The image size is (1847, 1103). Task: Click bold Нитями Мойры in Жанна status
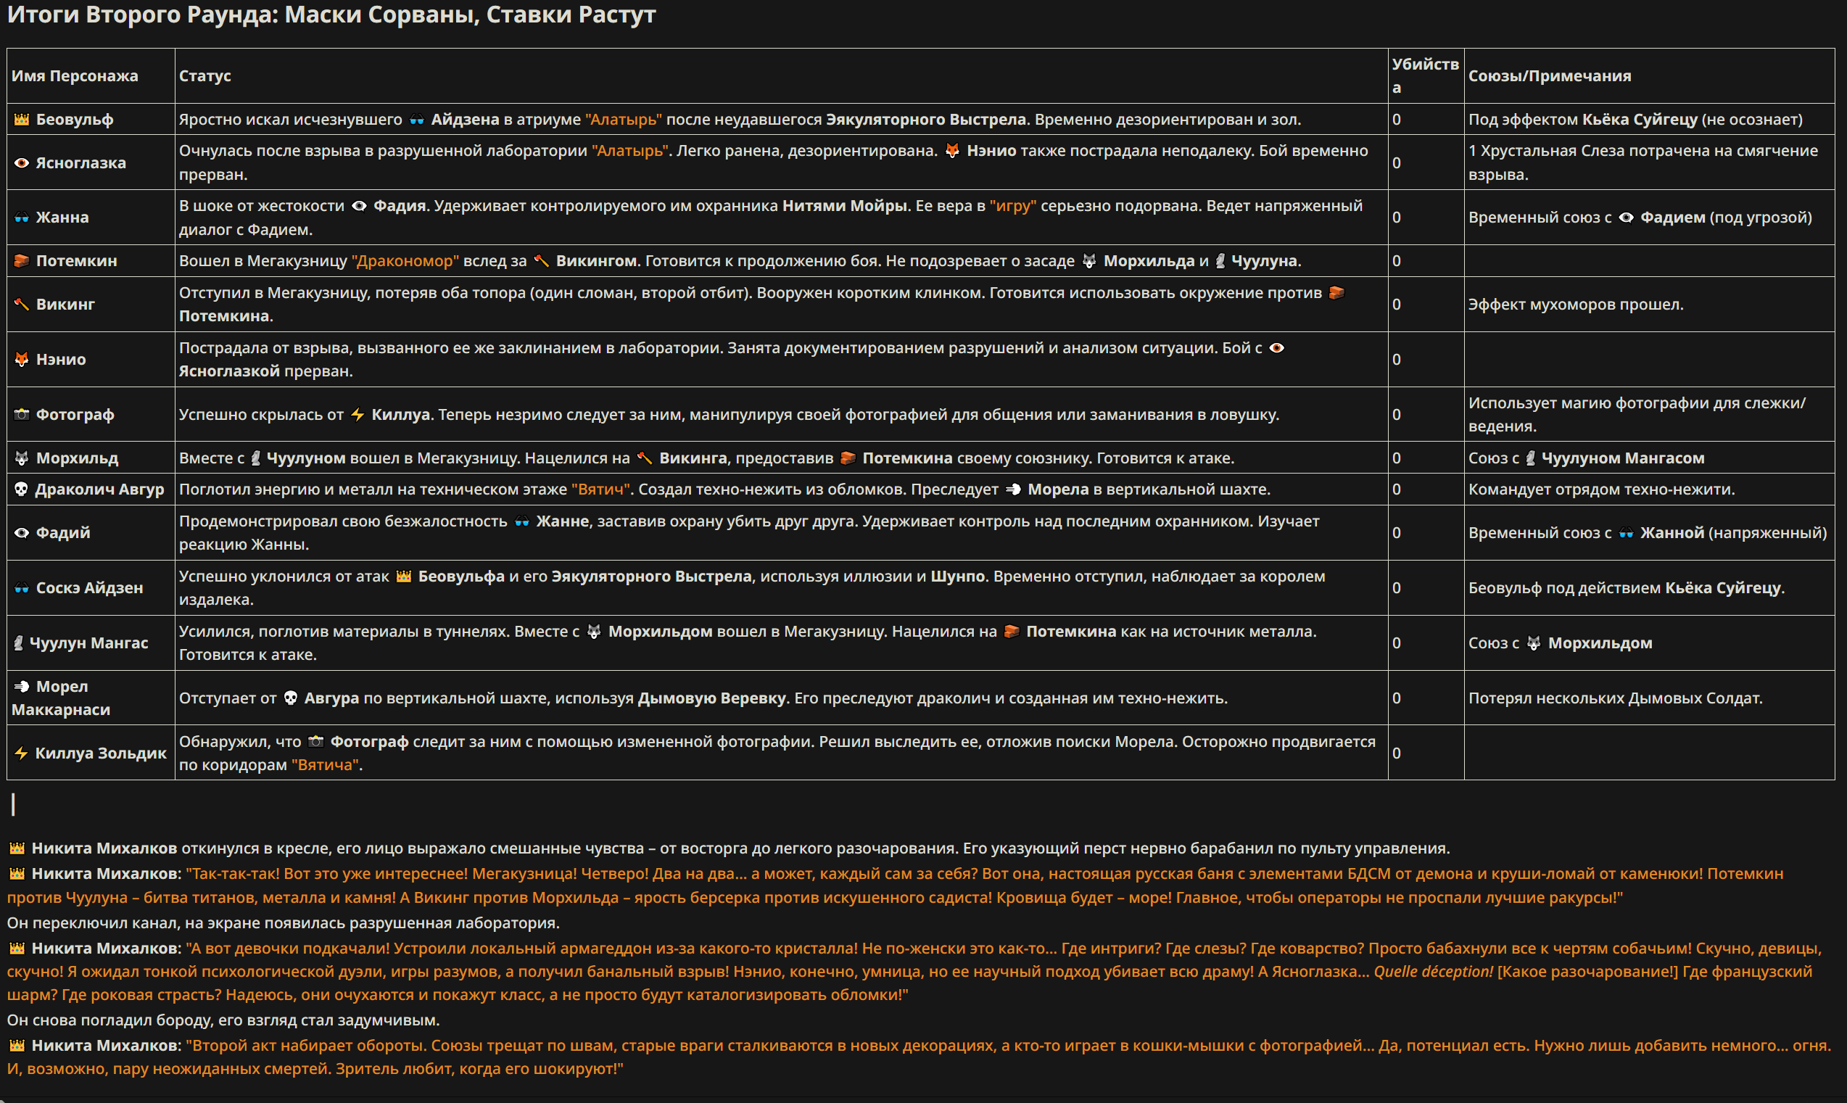(844, 206)
